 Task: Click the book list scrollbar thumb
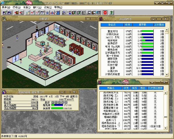(x=165, y=117)
